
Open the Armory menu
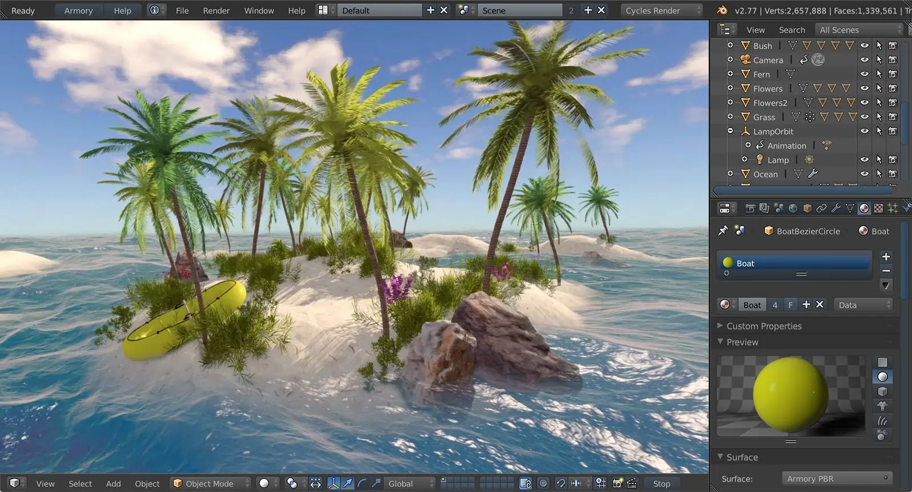(x=78, y=10)
